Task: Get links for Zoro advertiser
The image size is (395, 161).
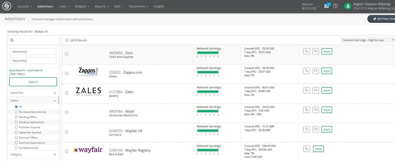Action: click(x=306, y=51)
